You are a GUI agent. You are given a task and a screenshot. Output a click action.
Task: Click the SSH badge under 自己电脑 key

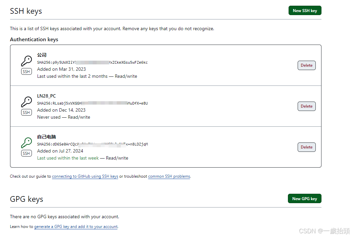(27, 154)
